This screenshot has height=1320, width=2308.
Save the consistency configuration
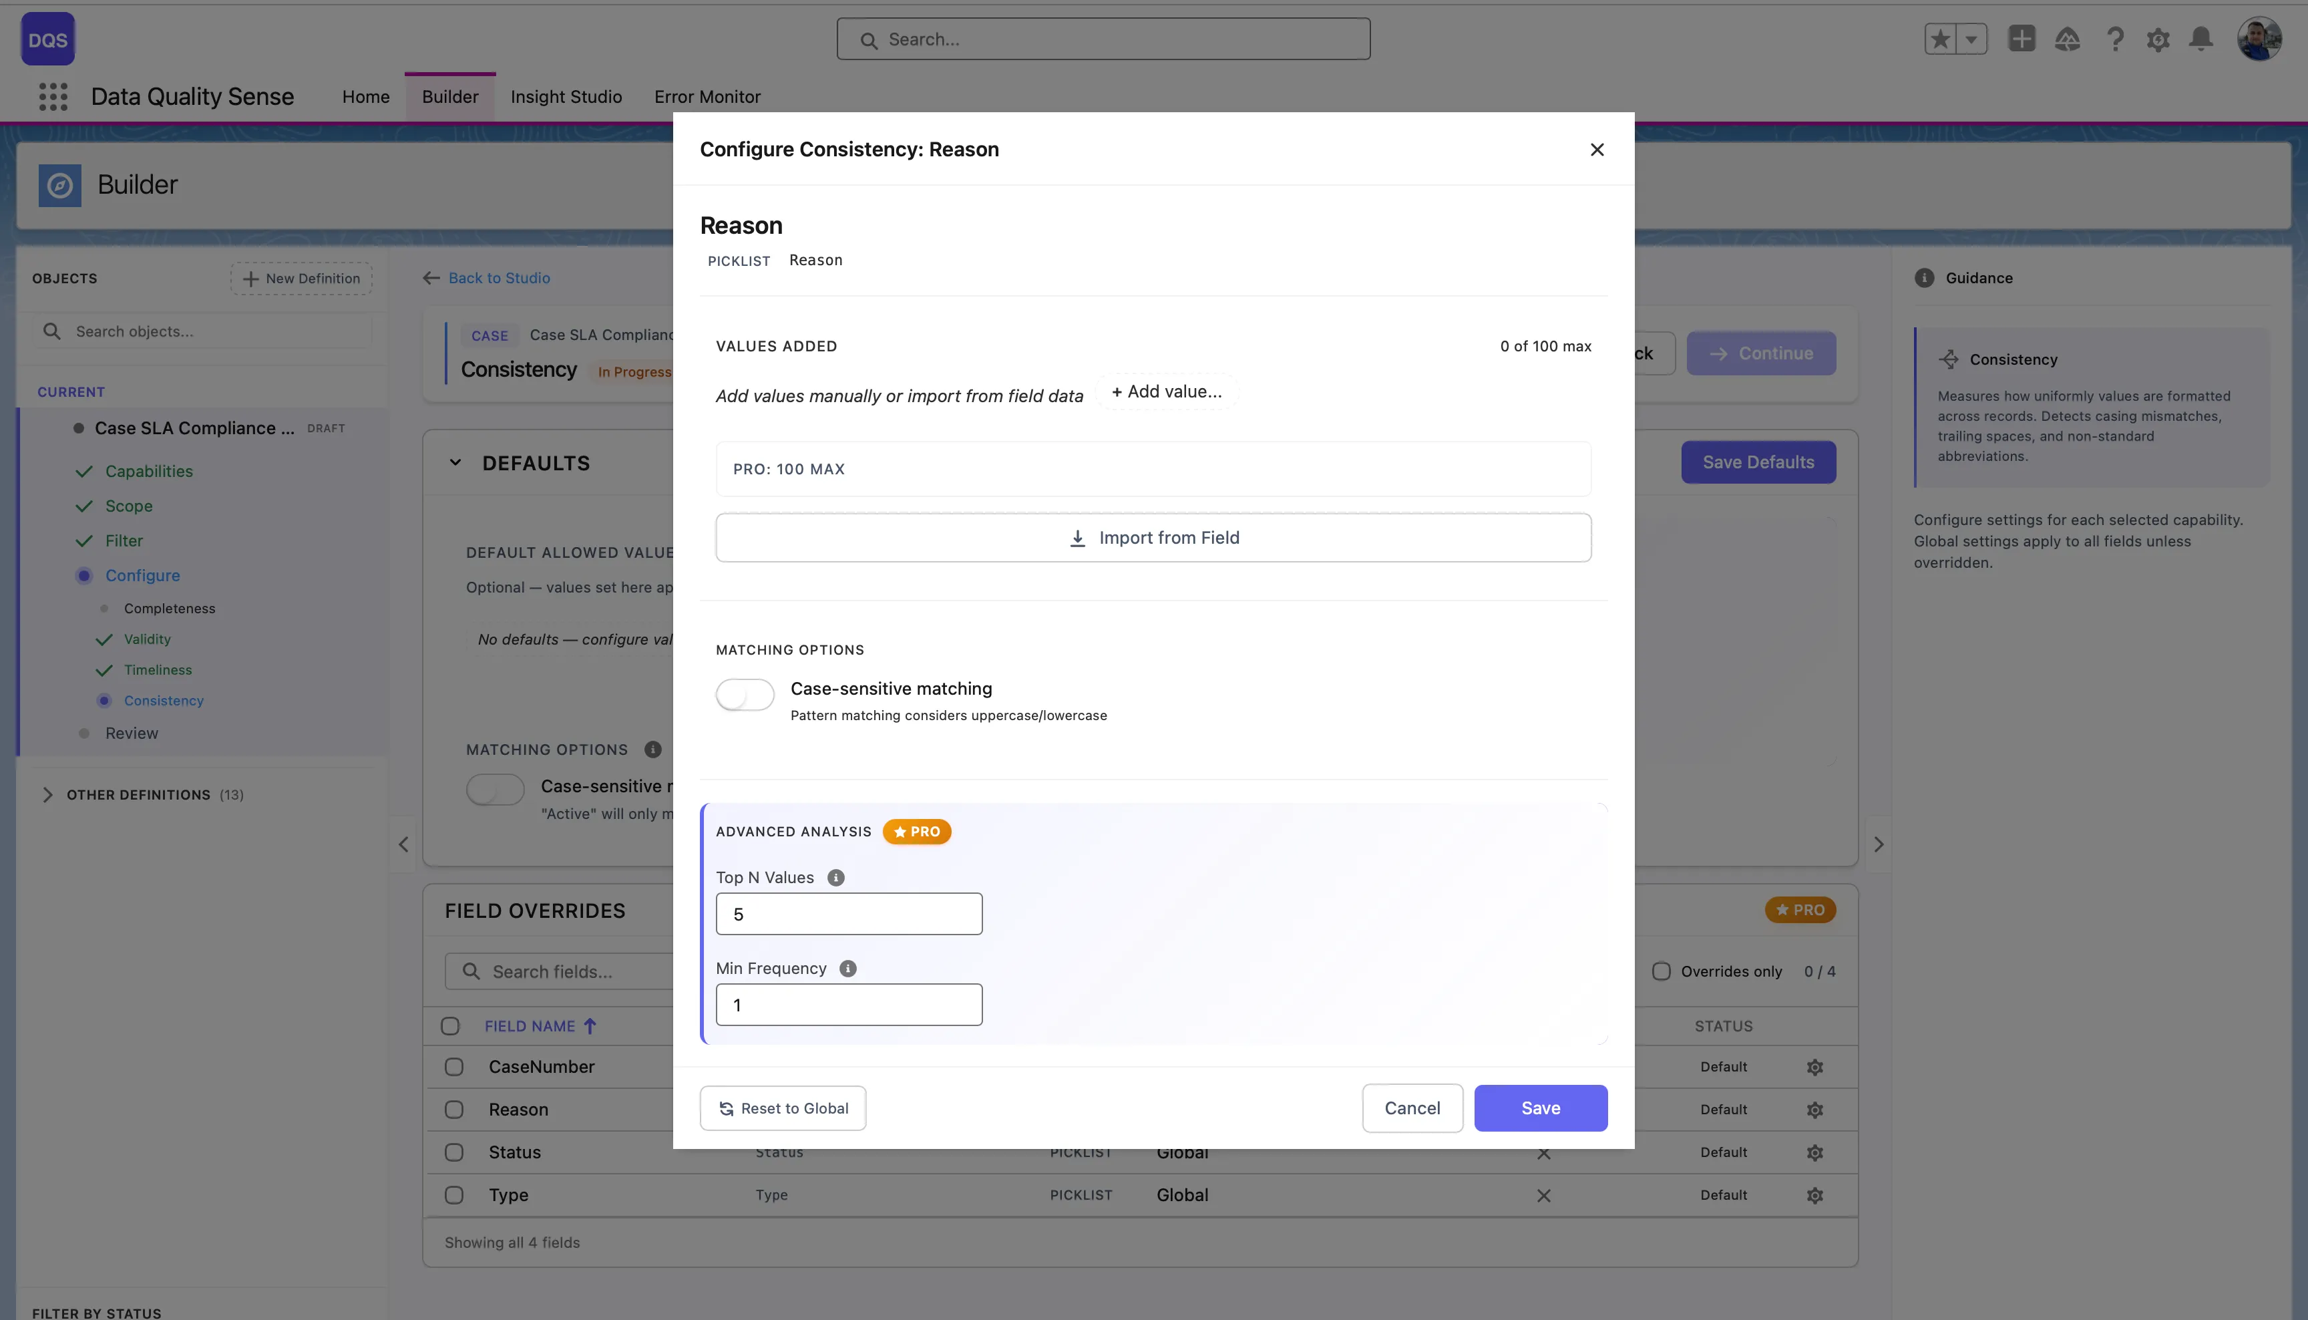1541,1108
